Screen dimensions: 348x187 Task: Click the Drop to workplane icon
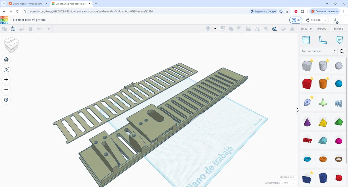click(x=292, y=29)
